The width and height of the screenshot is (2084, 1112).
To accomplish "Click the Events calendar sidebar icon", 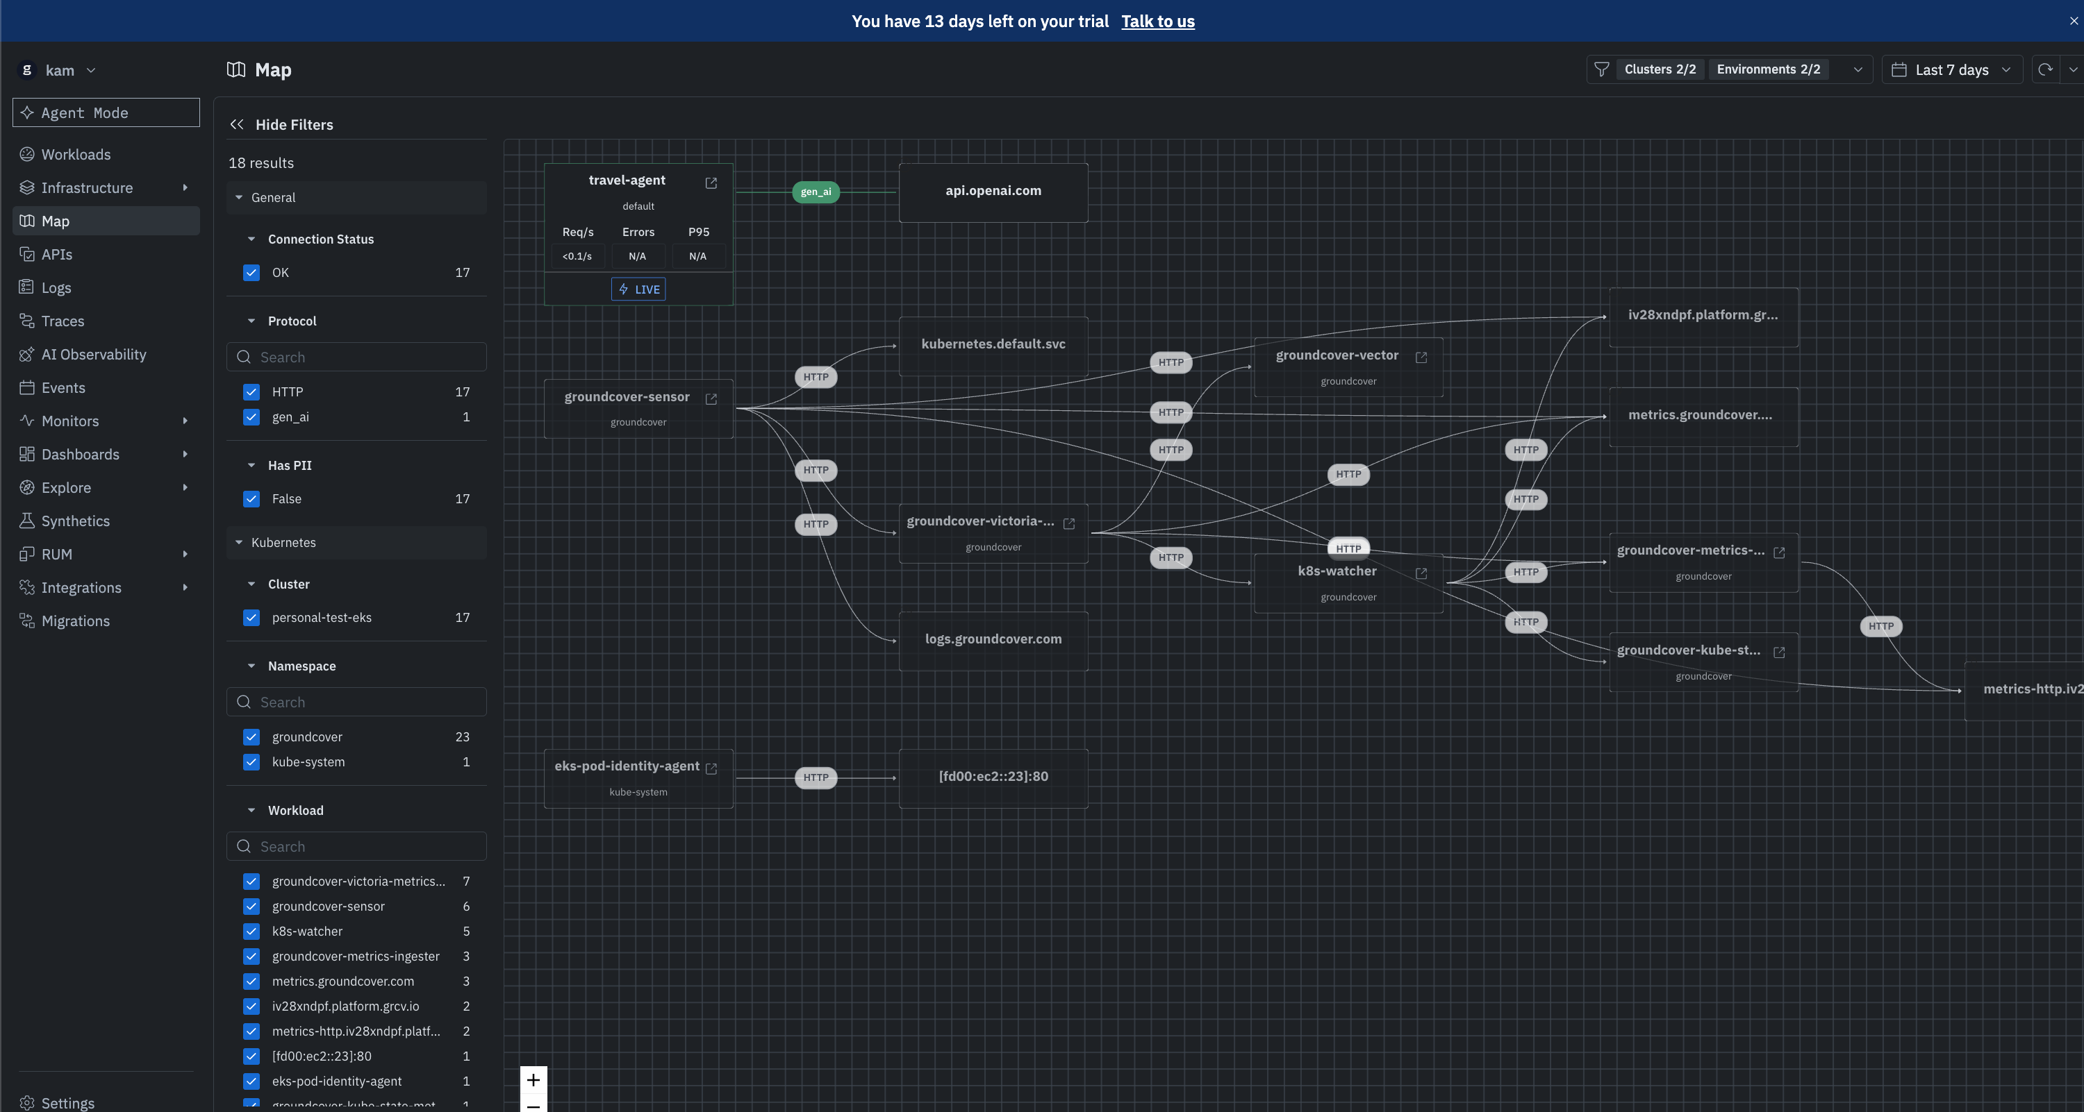I will (x=26, y=388).
